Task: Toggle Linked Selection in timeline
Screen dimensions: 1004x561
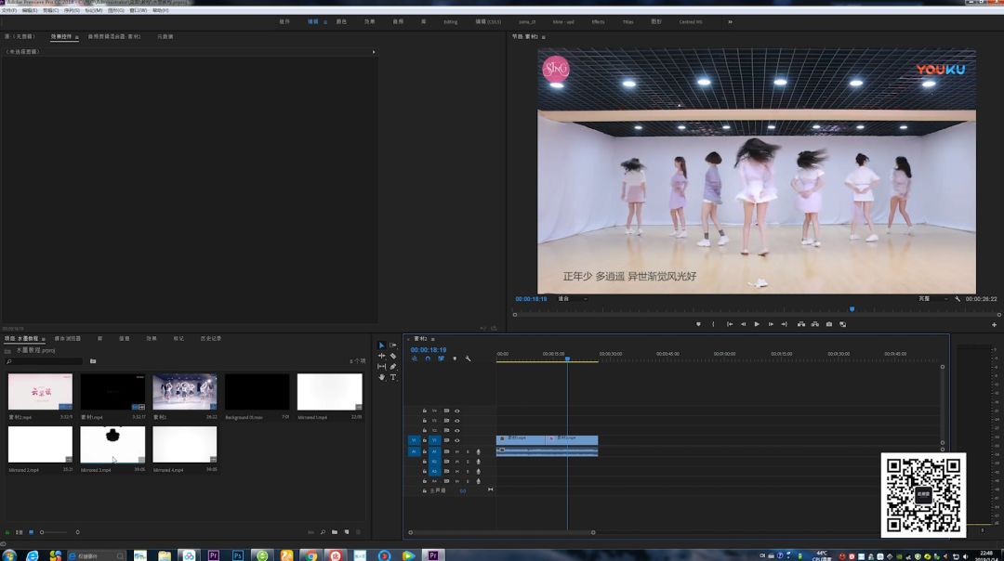Action: click(442, 359)
